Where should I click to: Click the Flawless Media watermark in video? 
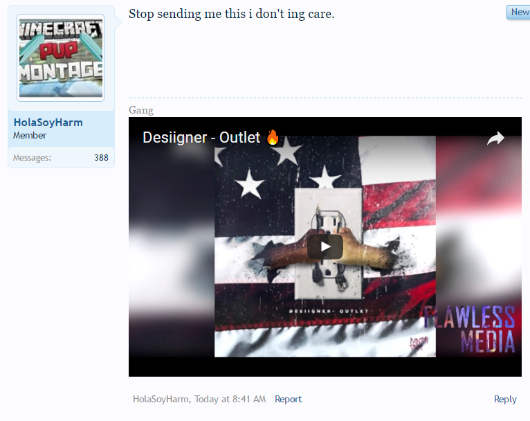[470, 329]
